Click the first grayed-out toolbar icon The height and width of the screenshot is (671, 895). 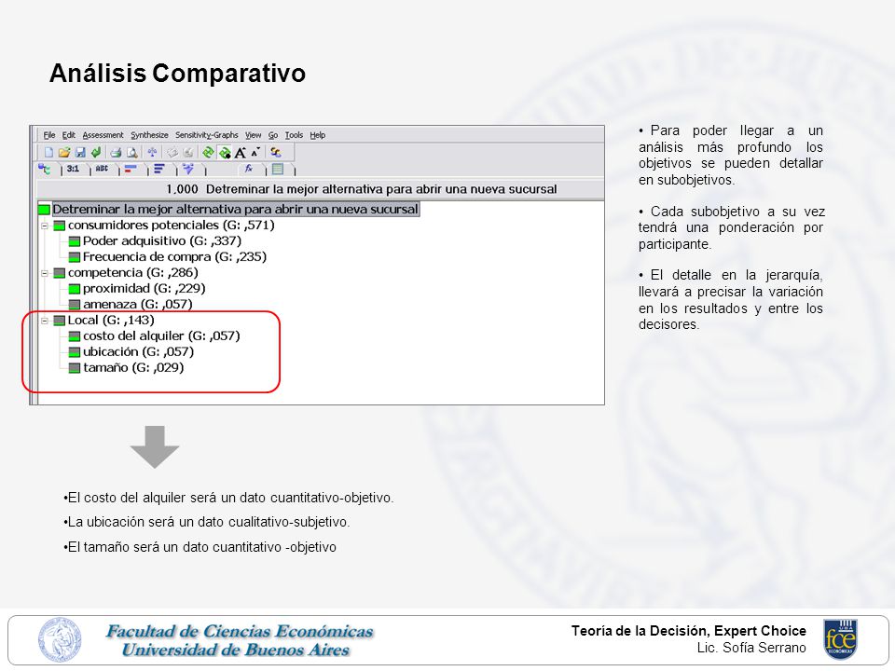[x=172, y=152]
